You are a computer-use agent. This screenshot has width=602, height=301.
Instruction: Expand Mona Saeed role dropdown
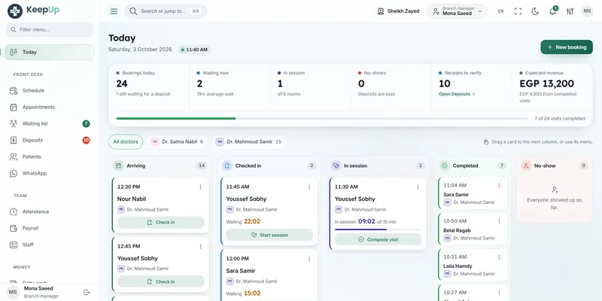point(458,11)
